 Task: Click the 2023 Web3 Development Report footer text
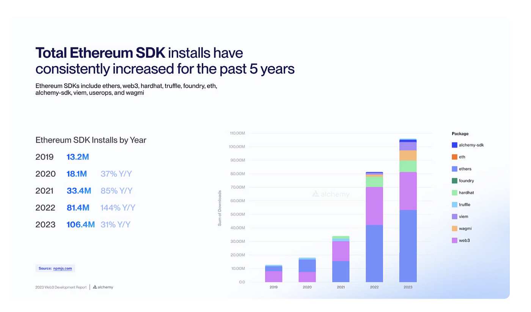(61, 287)
